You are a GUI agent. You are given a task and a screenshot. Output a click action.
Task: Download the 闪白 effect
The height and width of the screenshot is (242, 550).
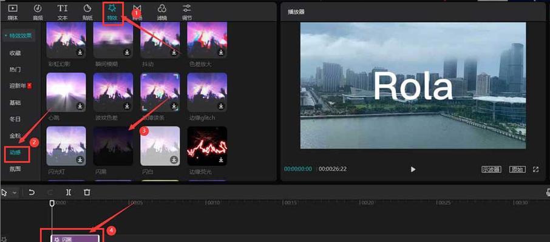pyautogui.click(x=174, y=160)
